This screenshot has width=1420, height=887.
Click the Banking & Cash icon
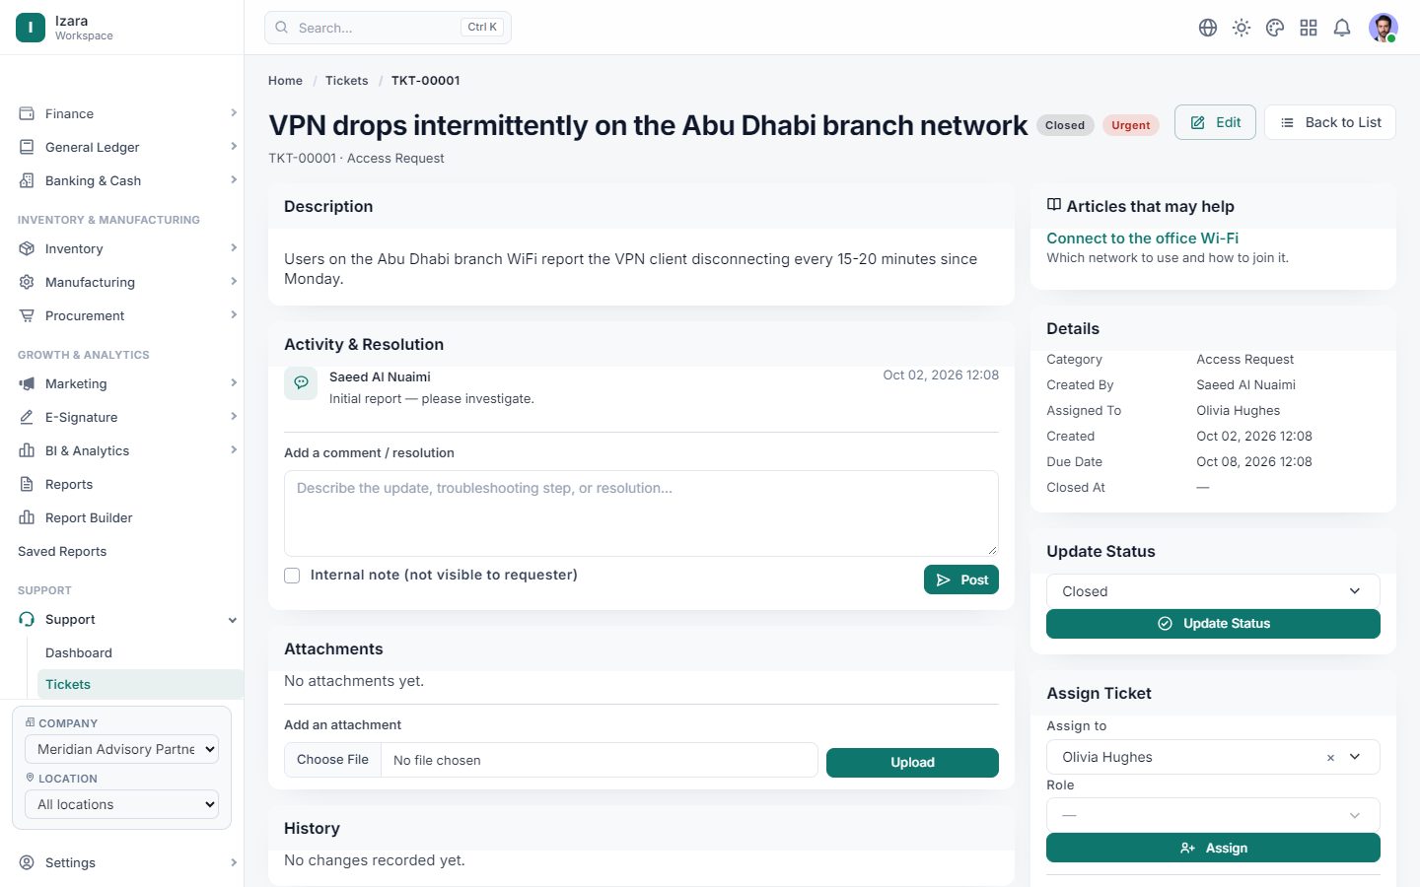[27, 180]
